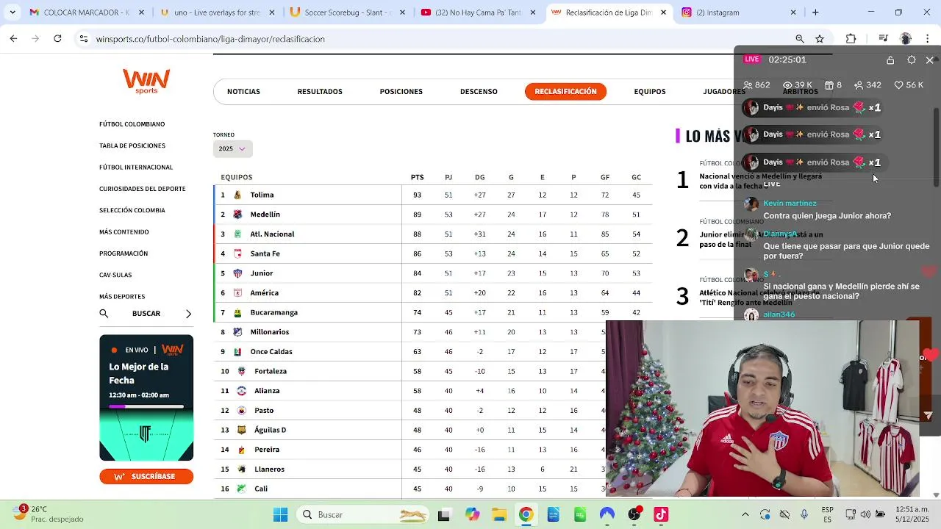This screenshot has height=529, width=941.
Task: Open TikTok app from taskbar
Action: pyautogui.click(x=660, y=514)
